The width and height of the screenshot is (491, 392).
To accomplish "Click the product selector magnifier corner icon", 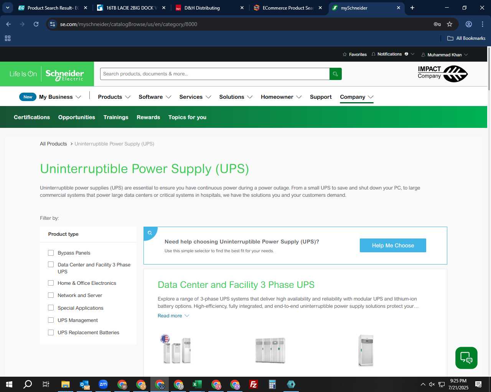I will pyautogui.click(x=150, y=233).
